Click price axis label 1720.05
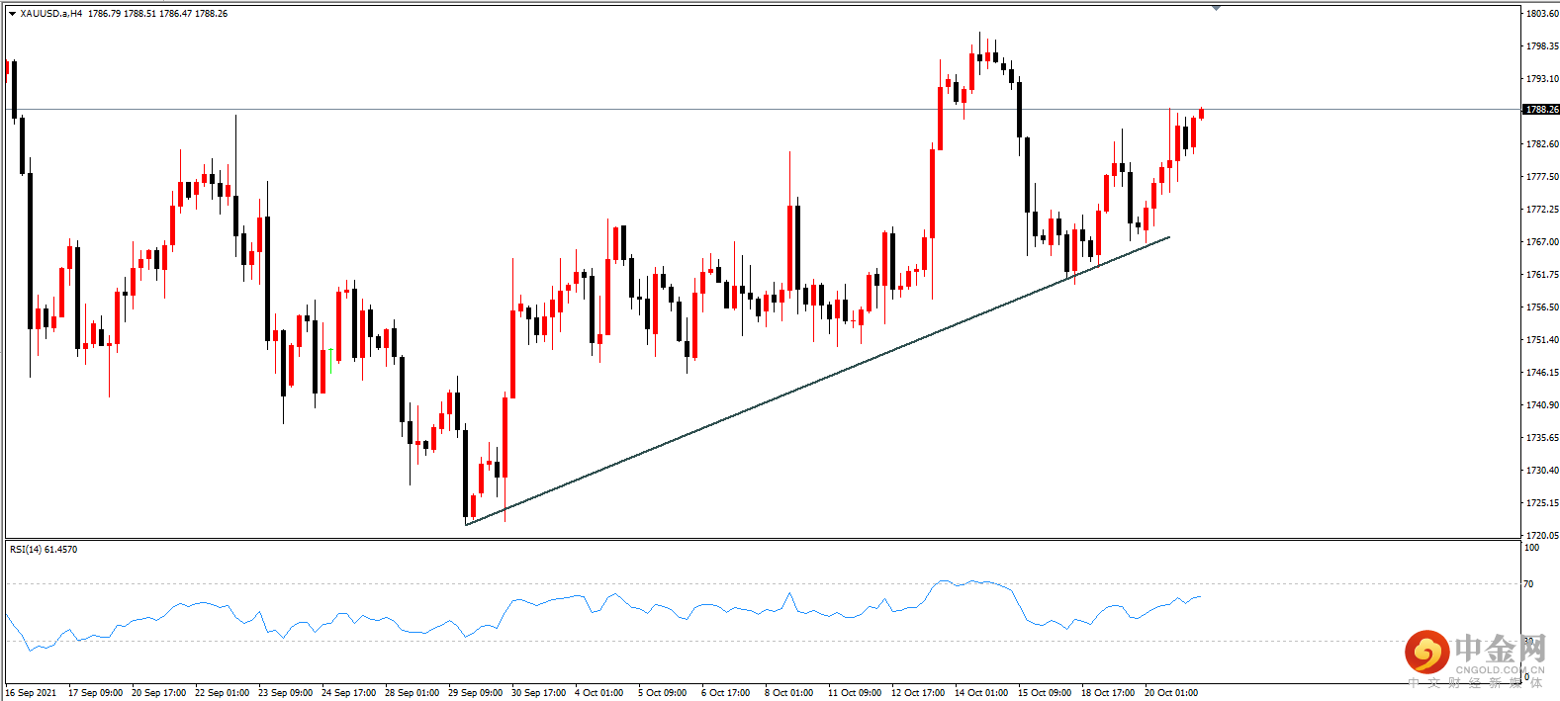The image size is (1560, 701). coord(1542,535)
